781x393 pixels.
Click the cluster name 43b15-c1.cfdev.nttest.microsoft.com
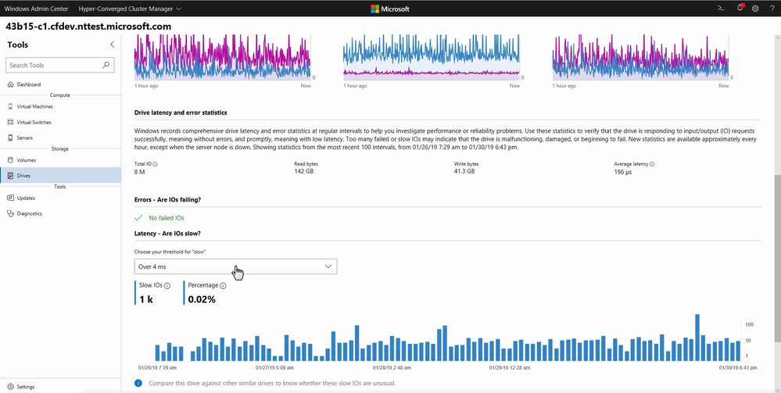click(x=88, y=27)
